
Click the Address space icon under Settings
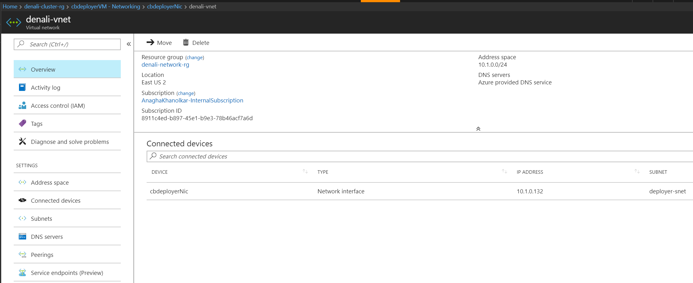click(x=22, y=182)
